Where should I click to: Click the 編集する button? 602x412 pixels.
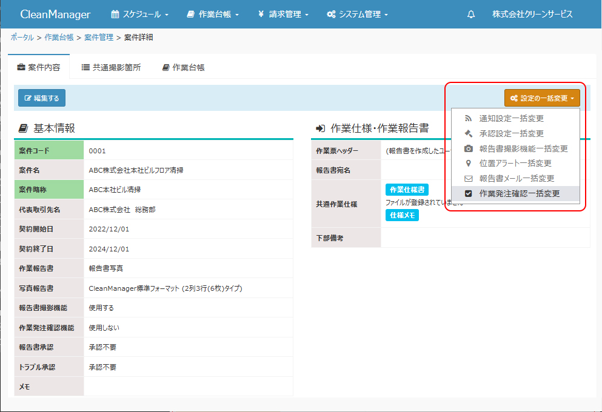tap(42, 98)
